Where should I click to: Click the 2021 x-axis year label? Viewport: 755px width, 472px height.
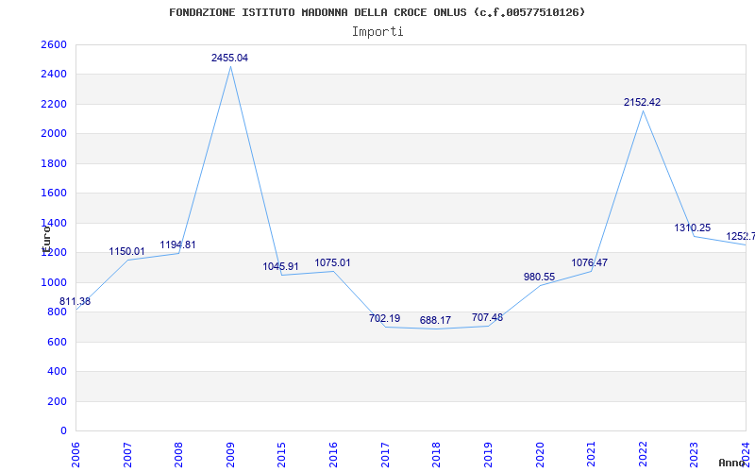point(591,454)
